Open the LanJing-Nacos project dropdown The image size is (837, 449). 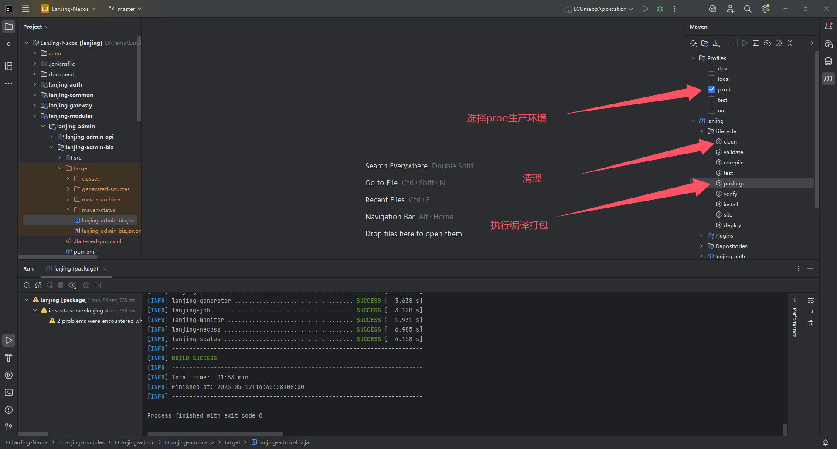point(68,9)
